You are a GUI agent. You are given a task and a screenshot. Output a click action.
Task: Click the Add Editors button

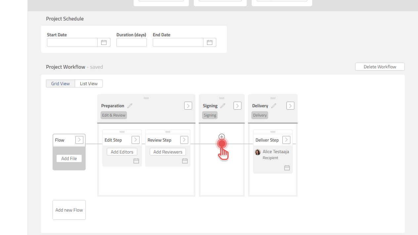pos(122,152)
